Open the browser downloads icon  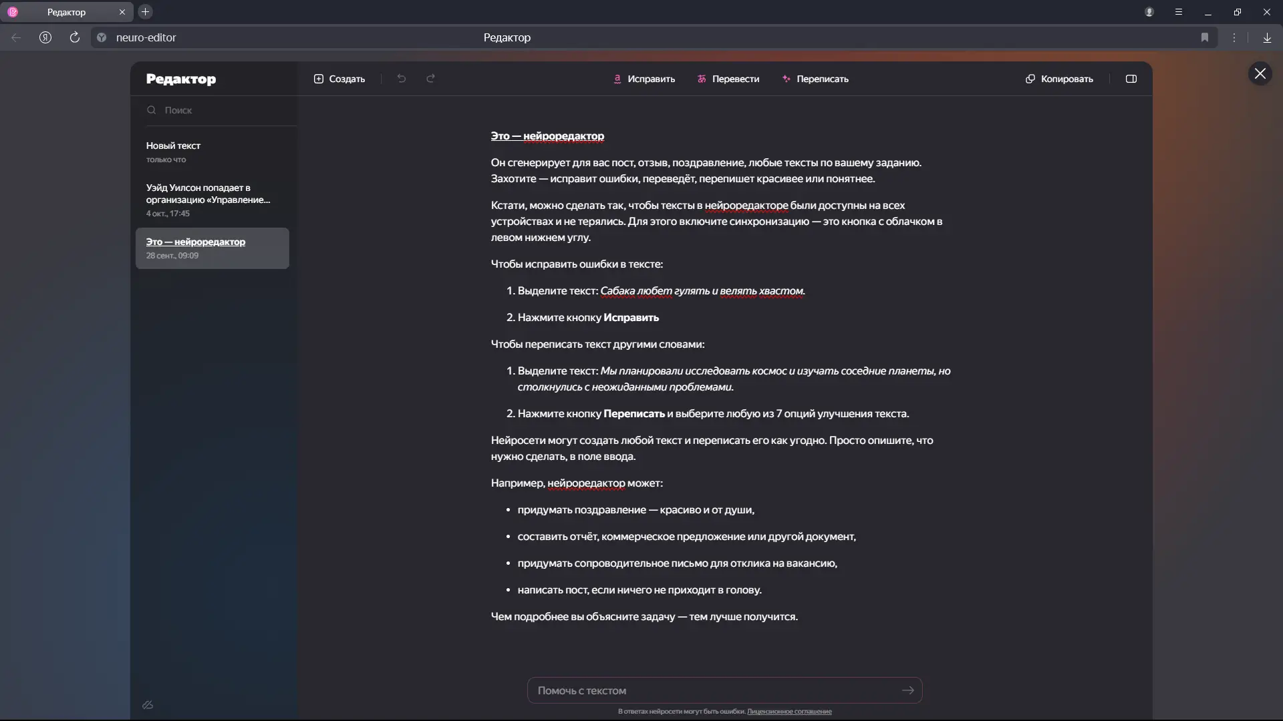coord(1267,37)
